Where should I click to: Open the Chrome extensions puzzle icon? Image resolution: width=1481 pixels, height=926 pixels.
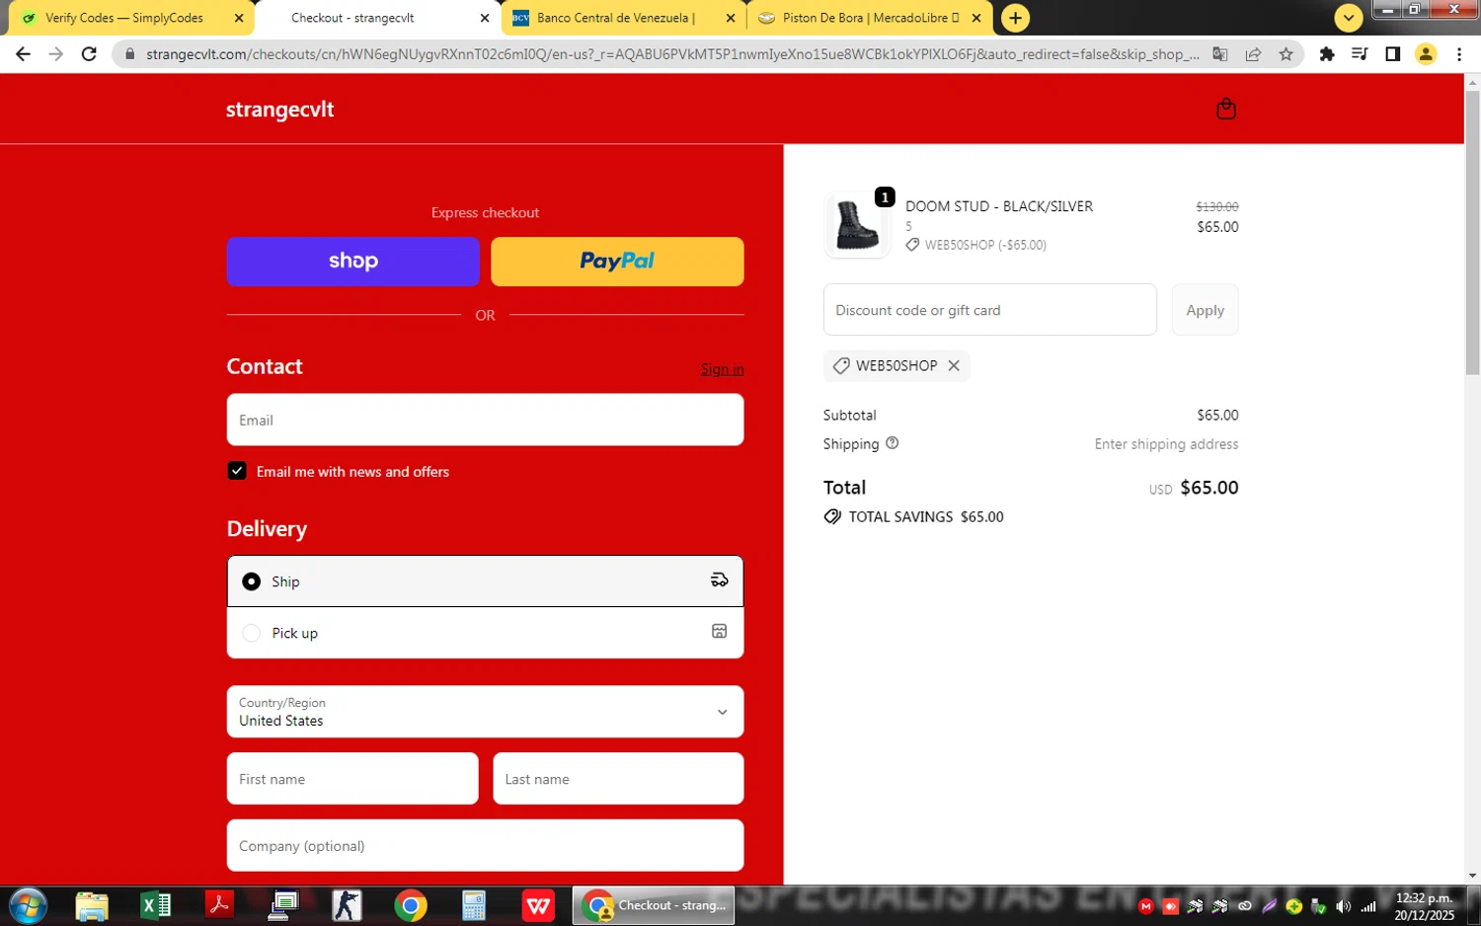1327,54
